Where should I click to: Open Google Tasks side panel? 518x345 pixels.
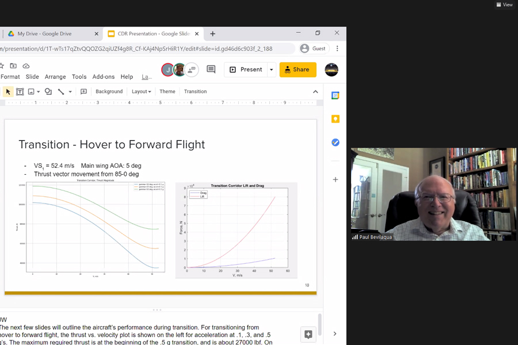point(335,142)
